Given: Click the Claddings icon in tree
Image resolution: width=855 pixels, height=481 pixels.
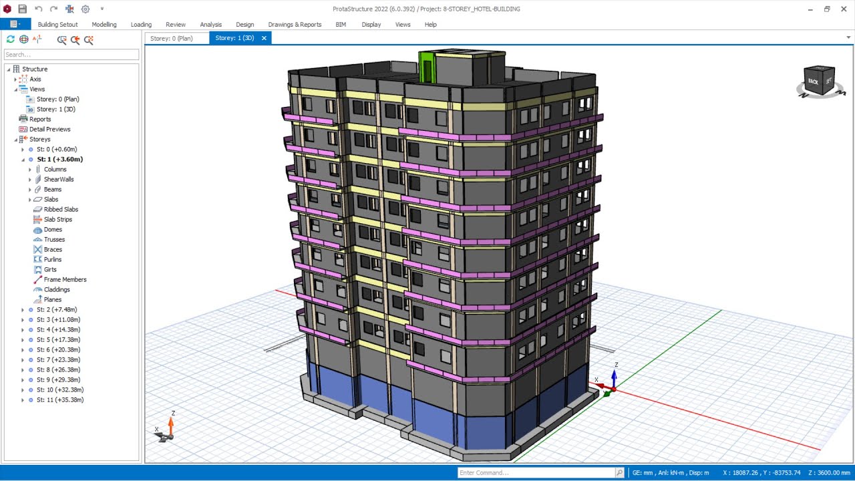Looking at the screenshot, I should 37,289.
